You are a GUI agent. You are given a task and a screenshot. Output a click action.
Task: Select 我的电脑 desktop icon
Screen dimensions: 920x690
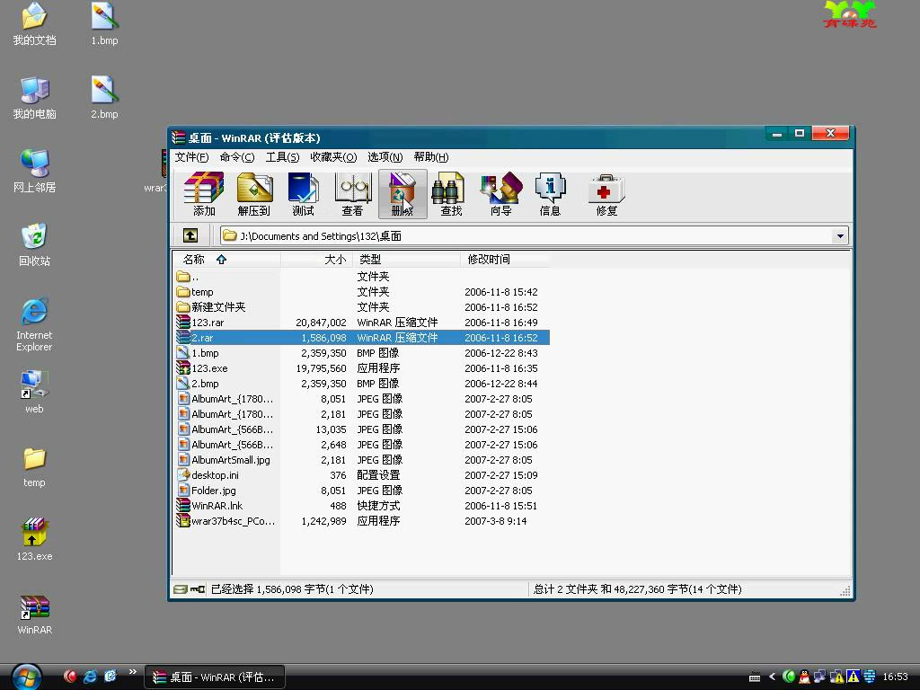(35, 98)
